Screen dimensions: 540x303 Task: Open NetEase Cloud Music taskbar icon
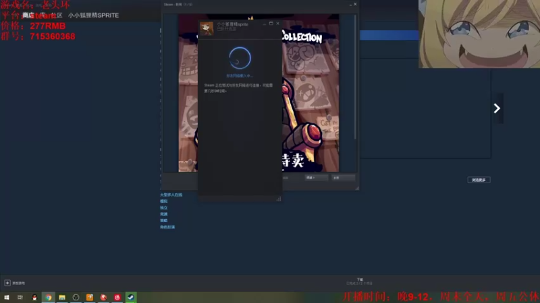(x=117, y=298)
